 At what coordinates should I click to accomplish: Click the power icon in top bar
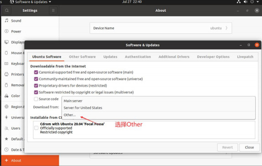(252, 2)
